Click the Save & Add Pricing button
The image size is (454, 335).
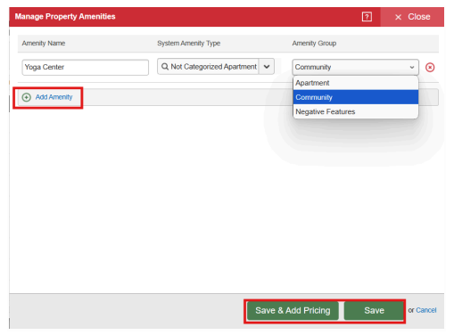pos(293,311)
